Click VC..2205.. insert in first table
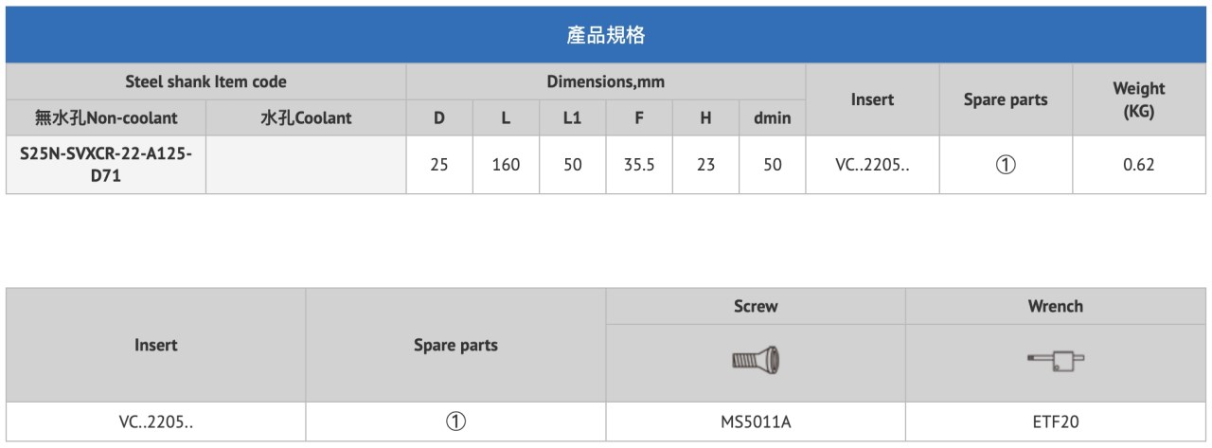The width and height of the screenshot is (1212, 448). [872, 165]
